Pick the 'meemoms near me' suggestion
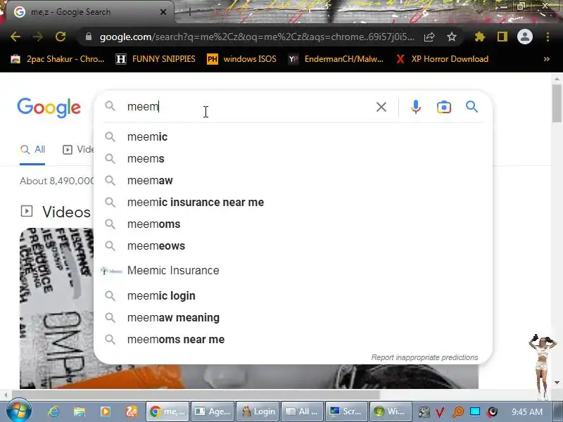The height and width of the screenshot is (422, 563). [x=293, y=340]
